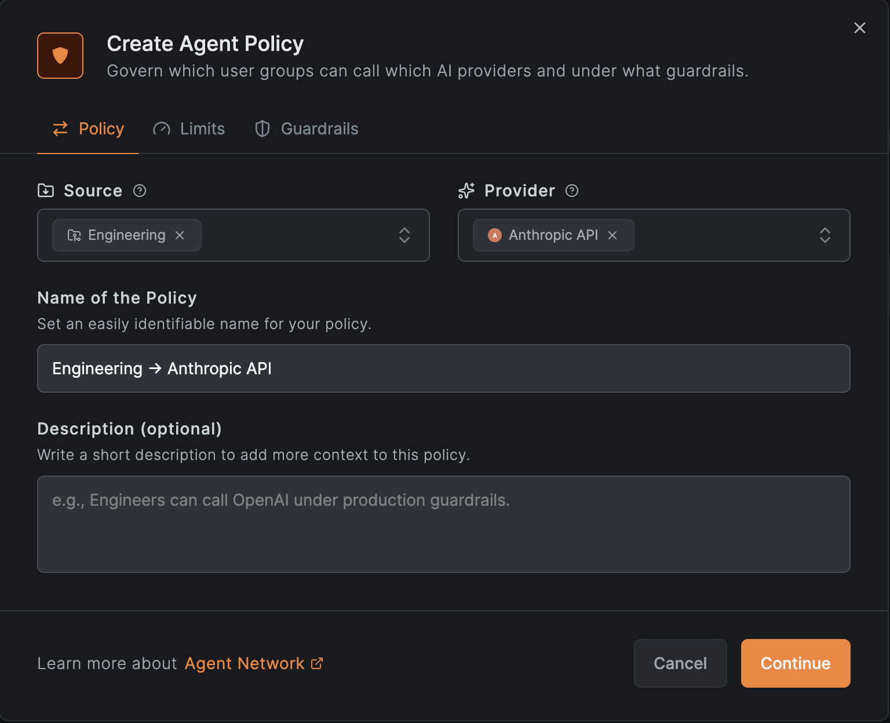Expand the Provider dropdown chevrons

[x=825, y=235]
